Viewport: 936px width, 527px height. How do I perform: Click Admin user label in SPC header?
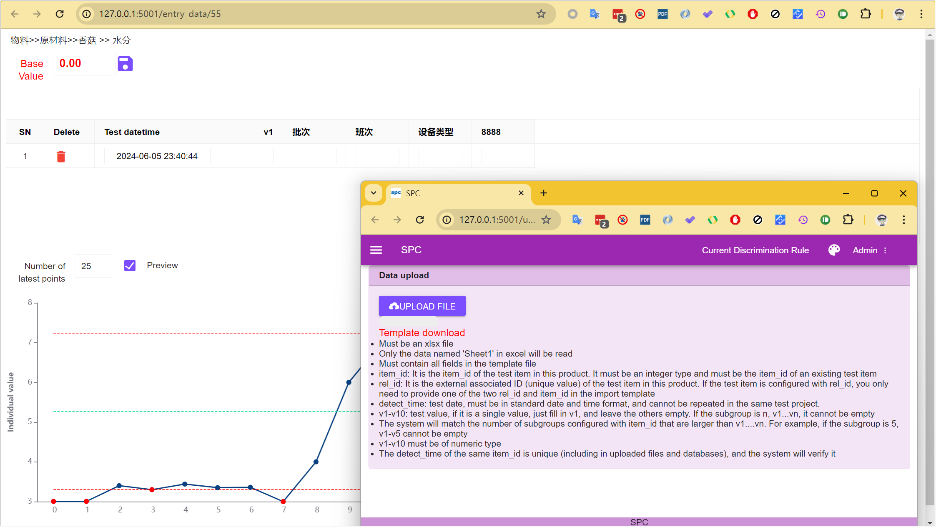[x=865, y=250]
